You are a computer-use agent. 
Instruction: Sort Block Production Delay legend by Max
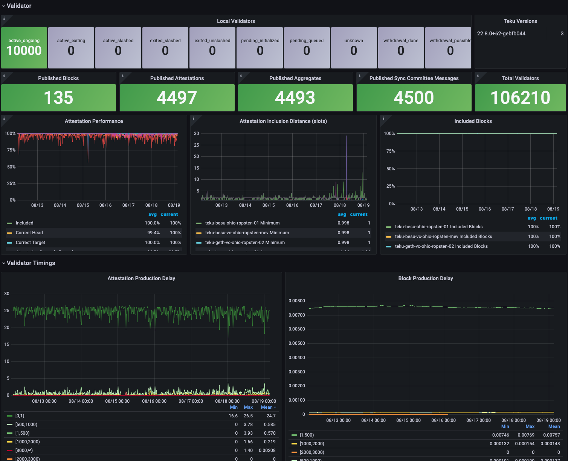tap(530, 426)
